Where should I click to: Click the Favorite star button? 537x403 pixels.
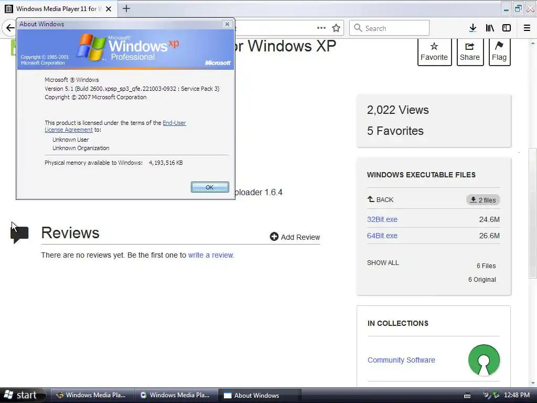[434, 52]
